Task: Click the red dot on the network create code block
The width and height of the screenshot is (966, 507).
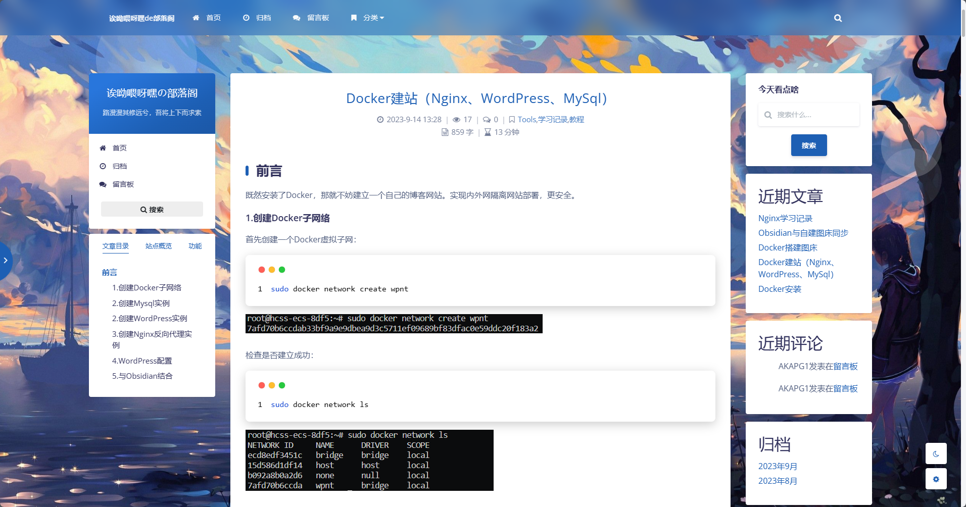Action: 262,270
